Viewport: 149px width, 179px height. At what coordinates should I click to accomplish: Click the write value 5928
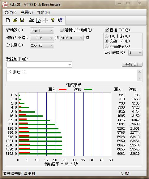pos(121,137)
